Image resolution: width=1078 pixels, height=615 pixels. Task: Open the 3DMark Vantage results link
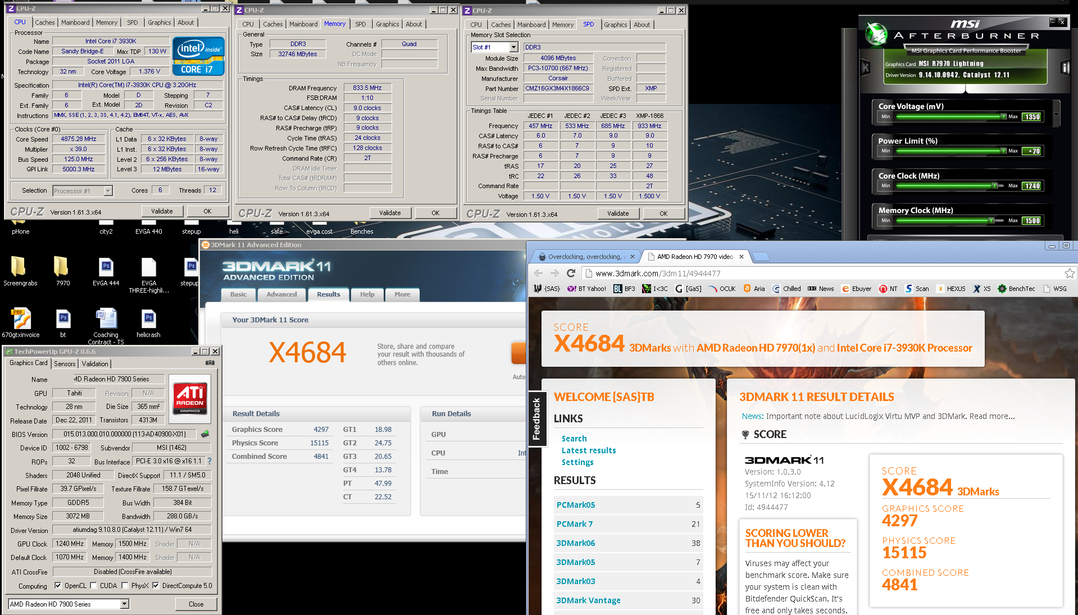click(588, 600)
